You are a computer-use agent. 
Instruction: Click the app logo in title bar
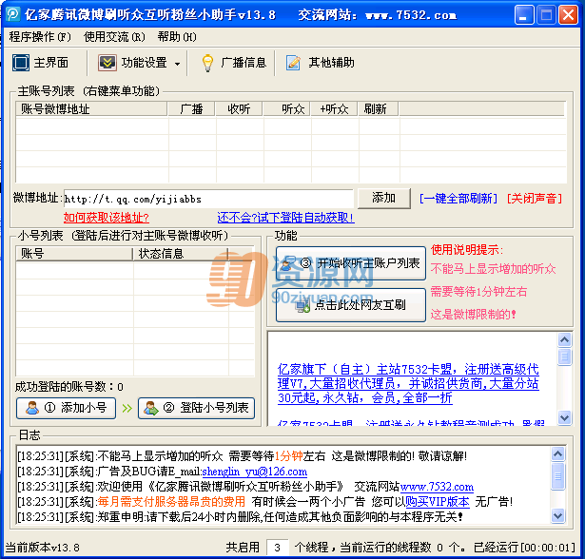tap(13, 14)
